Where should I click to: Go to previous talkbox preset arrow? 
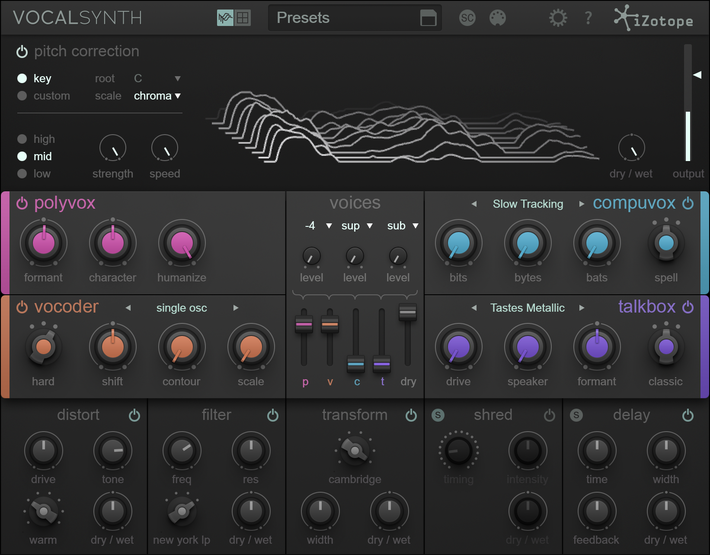[x=474, y=308]
